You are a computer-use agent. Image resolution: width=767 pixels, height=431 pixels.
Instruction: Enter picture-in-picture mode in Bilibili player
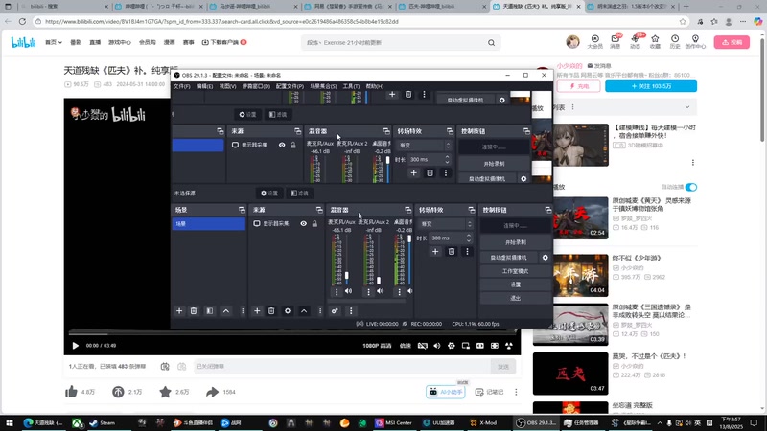click(x=466, y=346)
